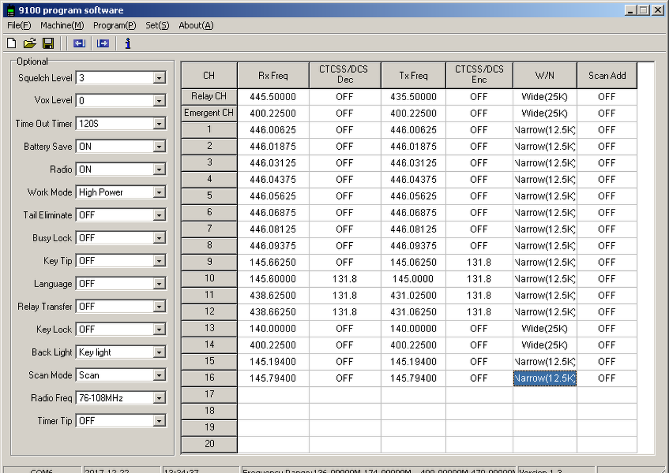Click the Scan Add column header
The width and height of the screenshot is (669, 473).
[x=607, y=75]
